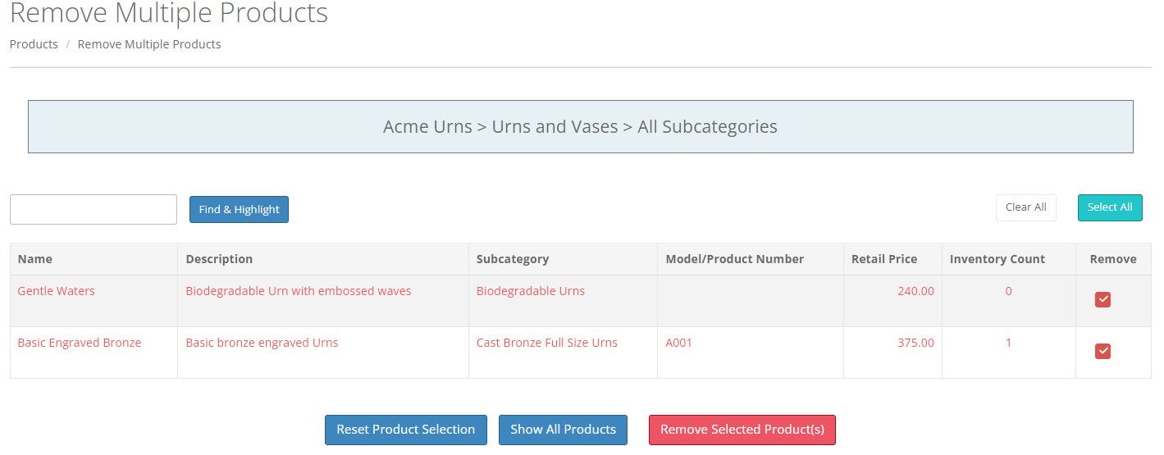Click the Find & Highlight button

[x=239, y=209]
